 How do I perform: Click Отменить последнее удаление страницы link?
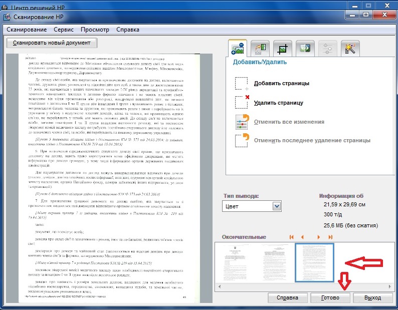(x=312, y=140)
